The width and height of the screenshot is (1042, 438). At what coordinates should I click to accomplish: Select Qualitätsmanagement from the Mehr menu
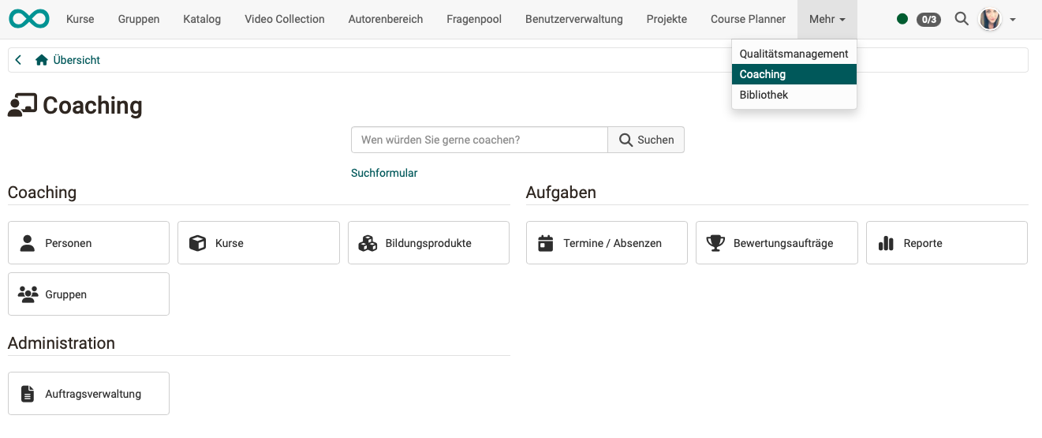pos(794,54)
